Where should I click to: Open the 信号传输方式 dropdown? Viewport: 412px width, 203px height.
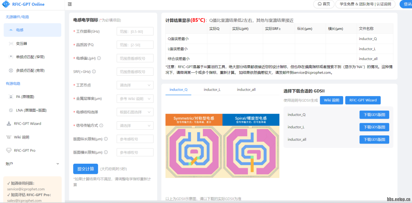click(135, 125)
